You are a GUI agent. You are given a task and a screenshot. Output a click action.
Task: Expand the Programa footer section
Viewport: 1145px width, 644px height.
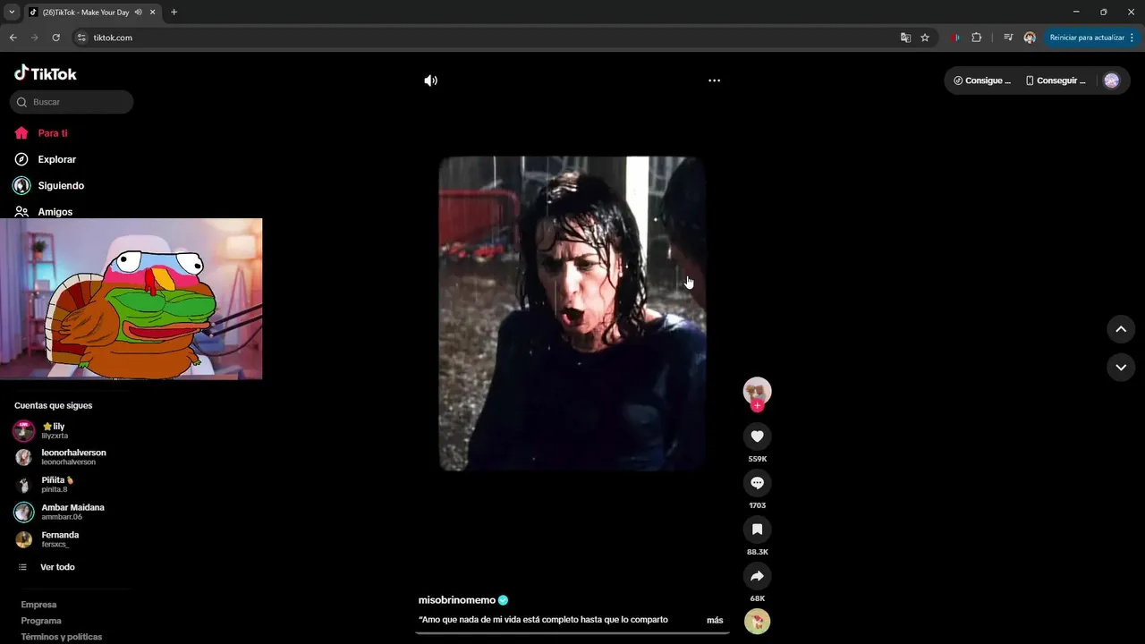click(41, 621)
